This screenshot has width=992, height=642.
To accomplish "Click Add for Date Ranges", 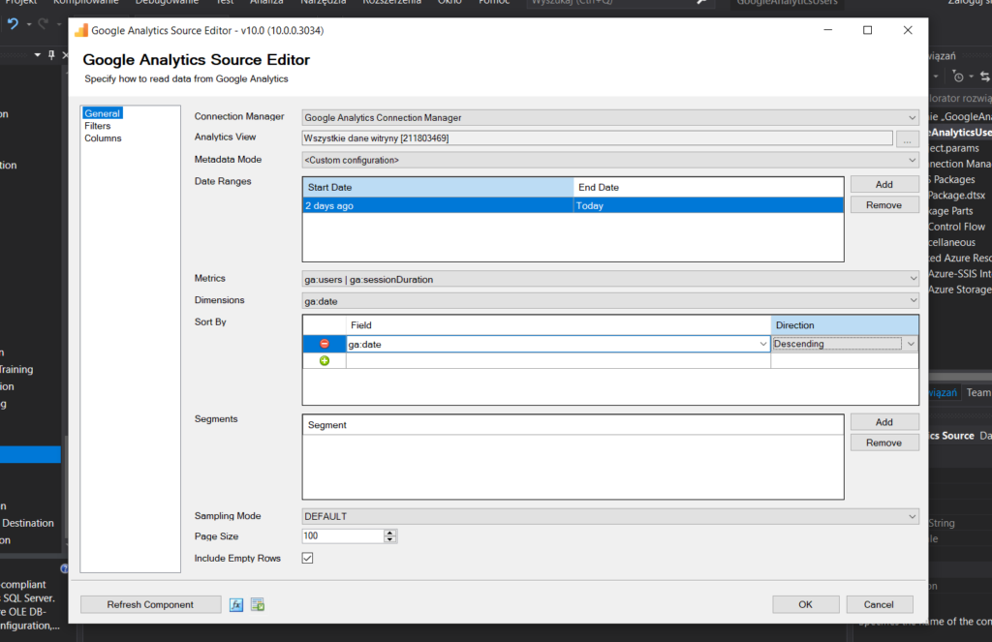I will coord(883,184).
